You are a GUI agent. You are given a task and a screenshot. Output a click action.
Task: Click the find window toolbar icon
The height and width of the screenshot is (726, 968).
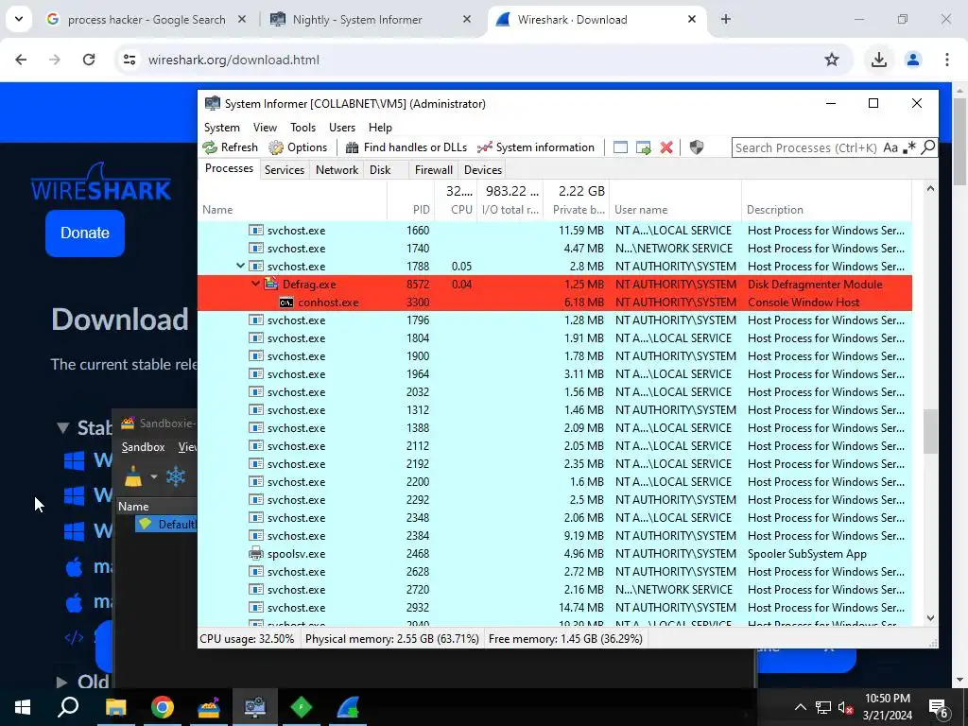(620, 147)
